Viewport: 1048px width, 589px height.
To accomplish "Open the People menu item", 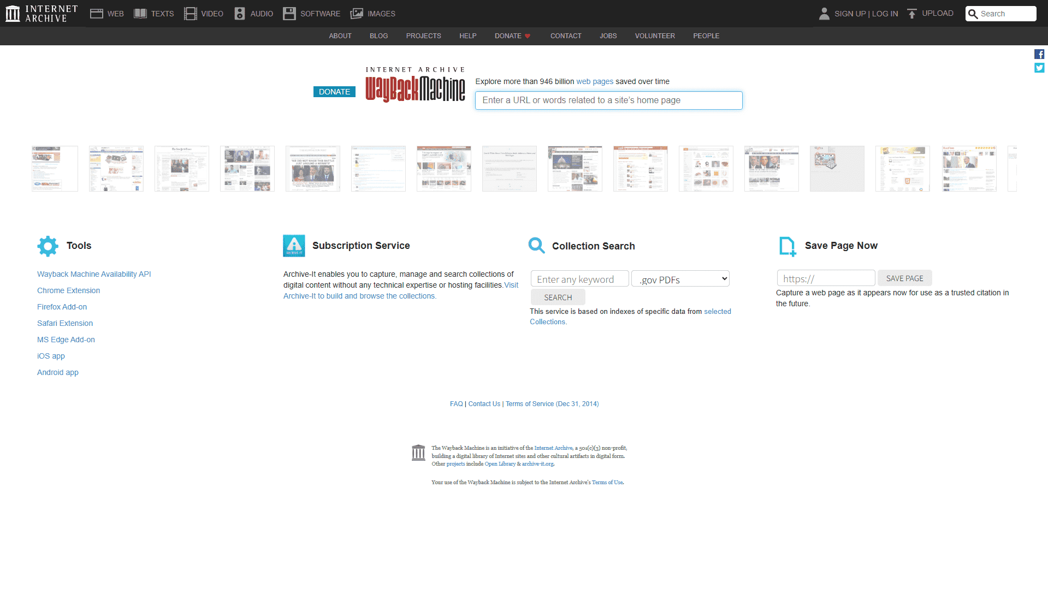I will point(706,36).
